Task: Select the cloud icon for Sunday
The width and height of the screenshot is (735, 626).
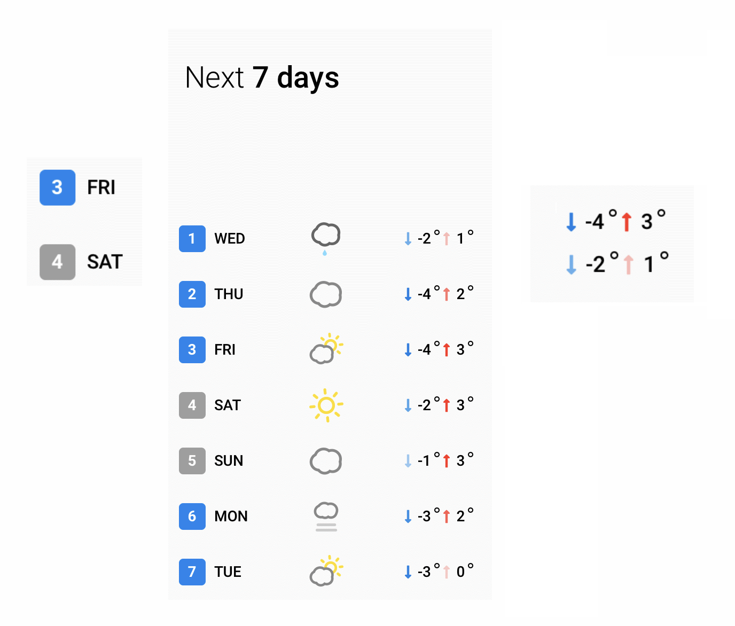Action: coord(327,460)
